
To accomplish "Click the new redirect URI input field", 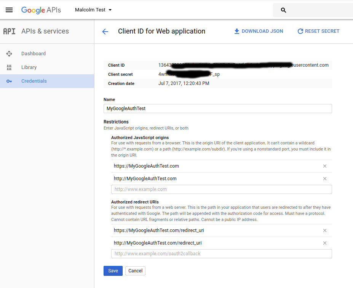I will [x=222, y=254].
